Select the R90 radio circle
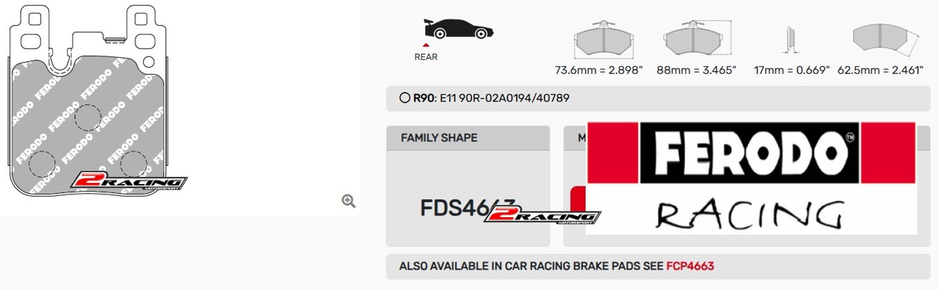939x290 pixels. (x=405, y=98)
